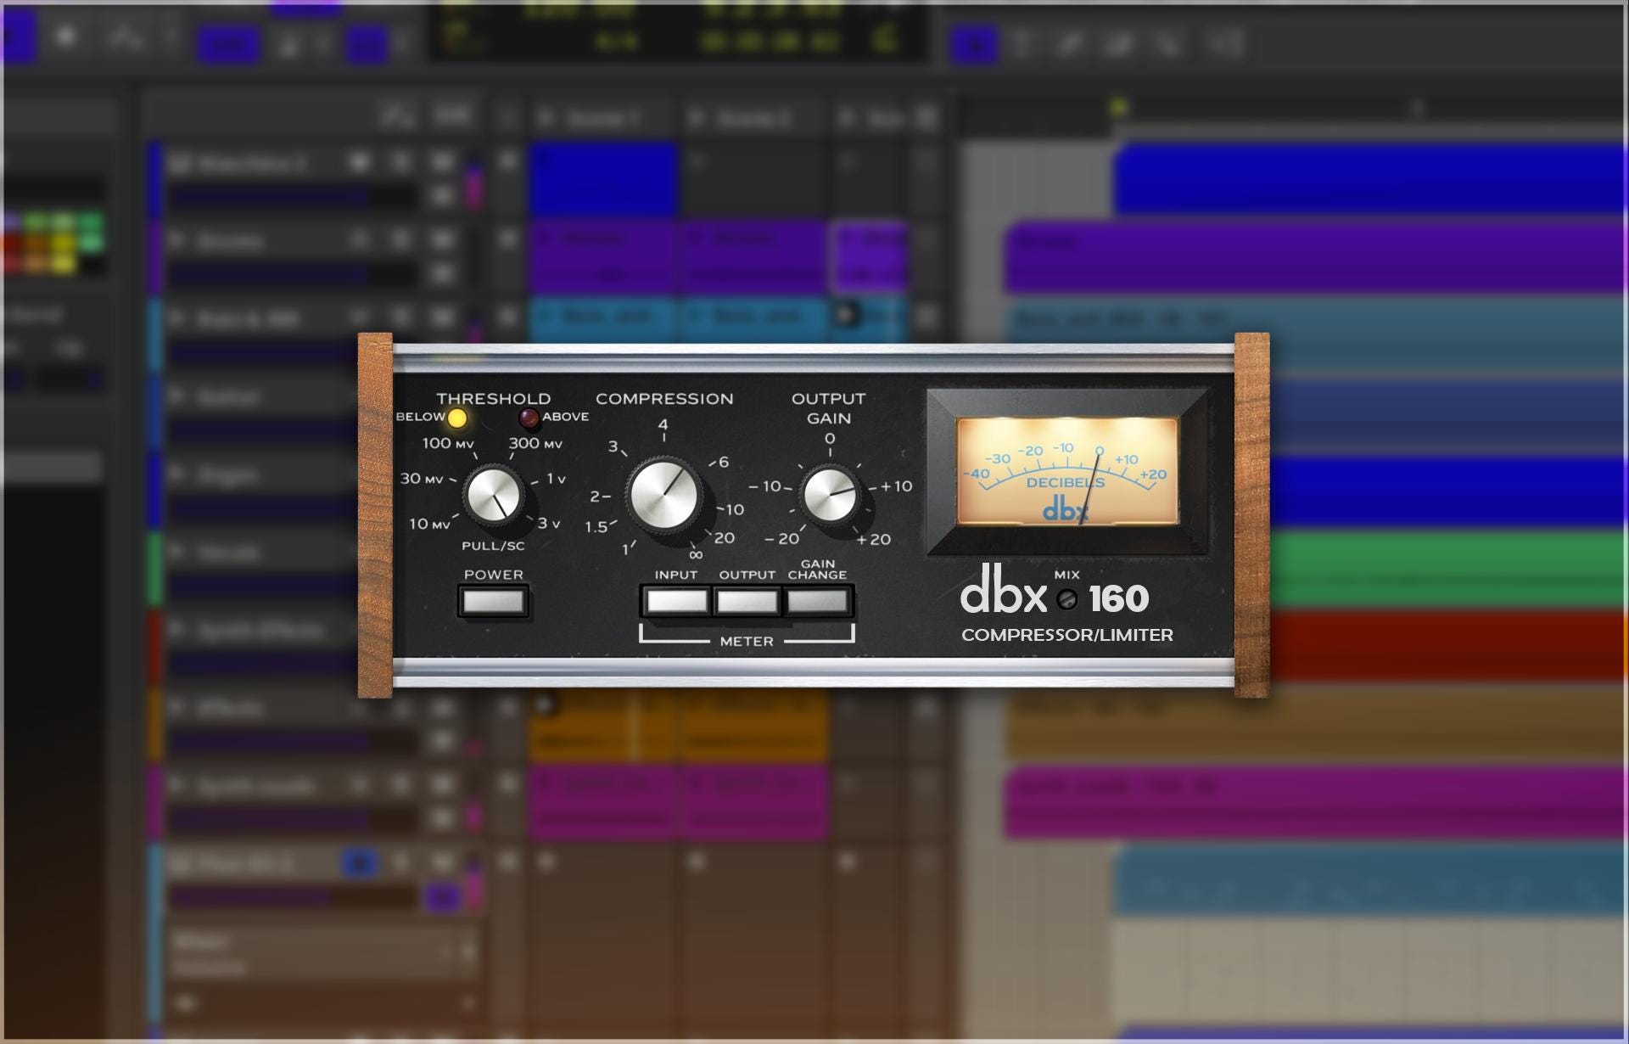Viewport: 1629px width, 1044px height.
Task: Click the yellow marker on the timeline ruler
Action: point(1119,107)
